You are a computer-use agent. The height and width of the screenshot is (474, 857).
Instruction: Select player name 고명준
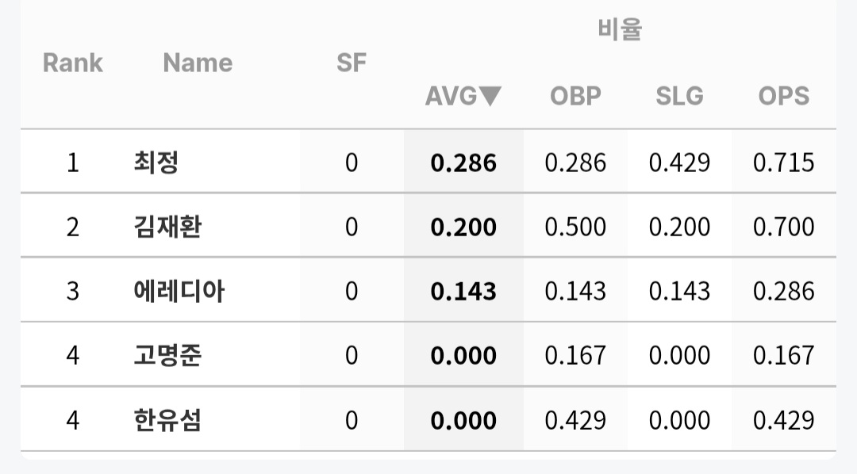point(167,355)
